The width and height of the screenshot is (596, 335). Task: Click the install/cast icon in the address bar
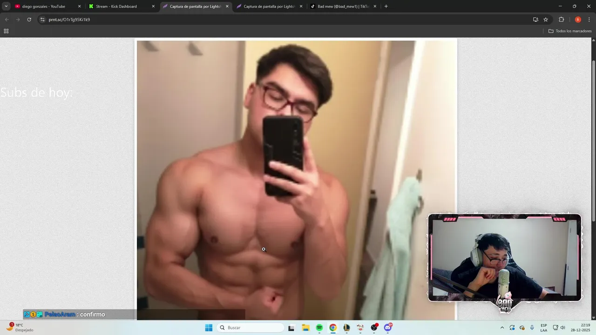535,20
